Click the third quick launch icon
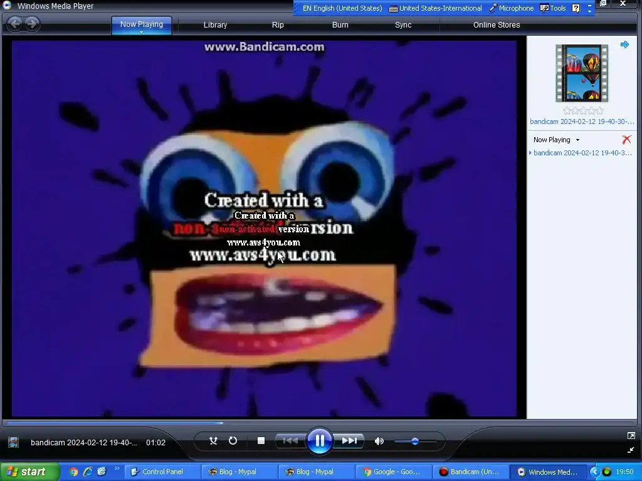The image size is (642, 481). 102,472
